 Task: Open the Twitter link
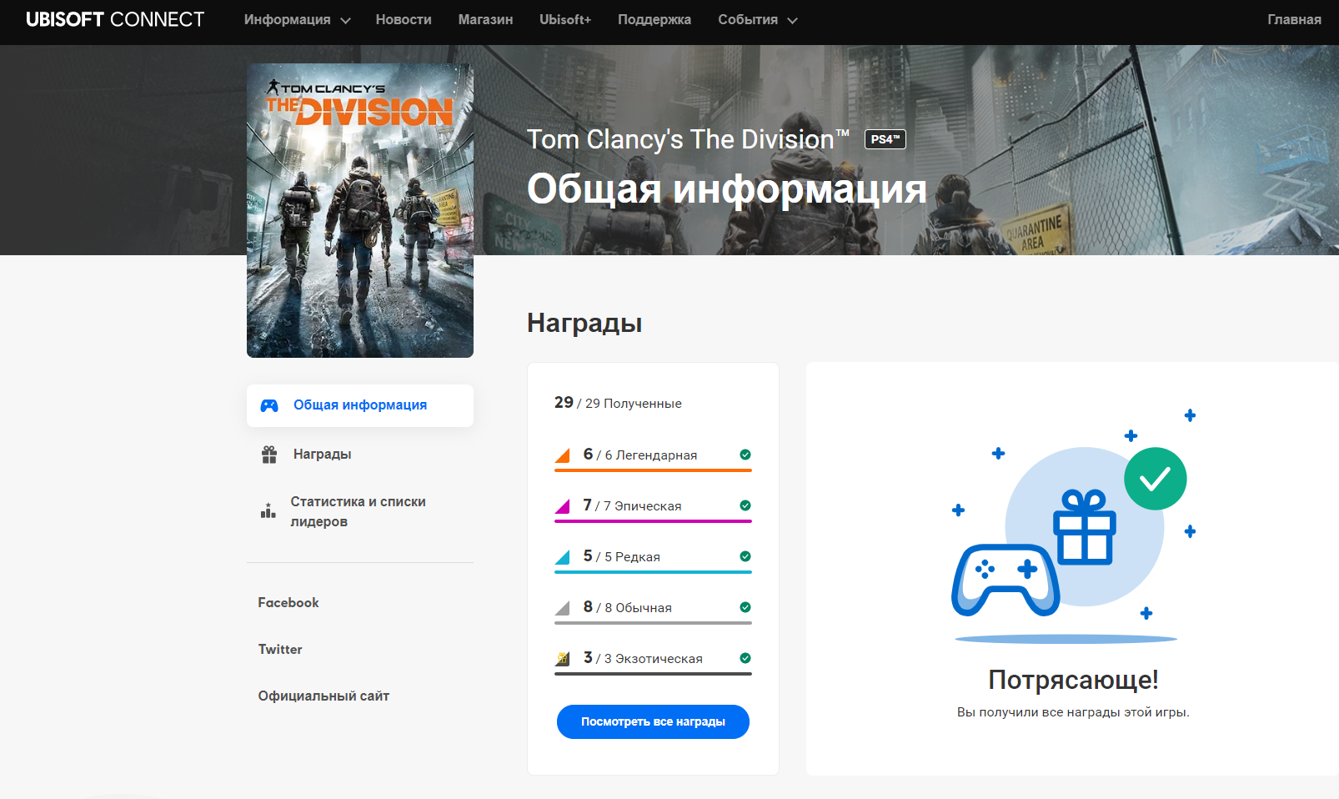pyautogui.click(x=280, y=649)
